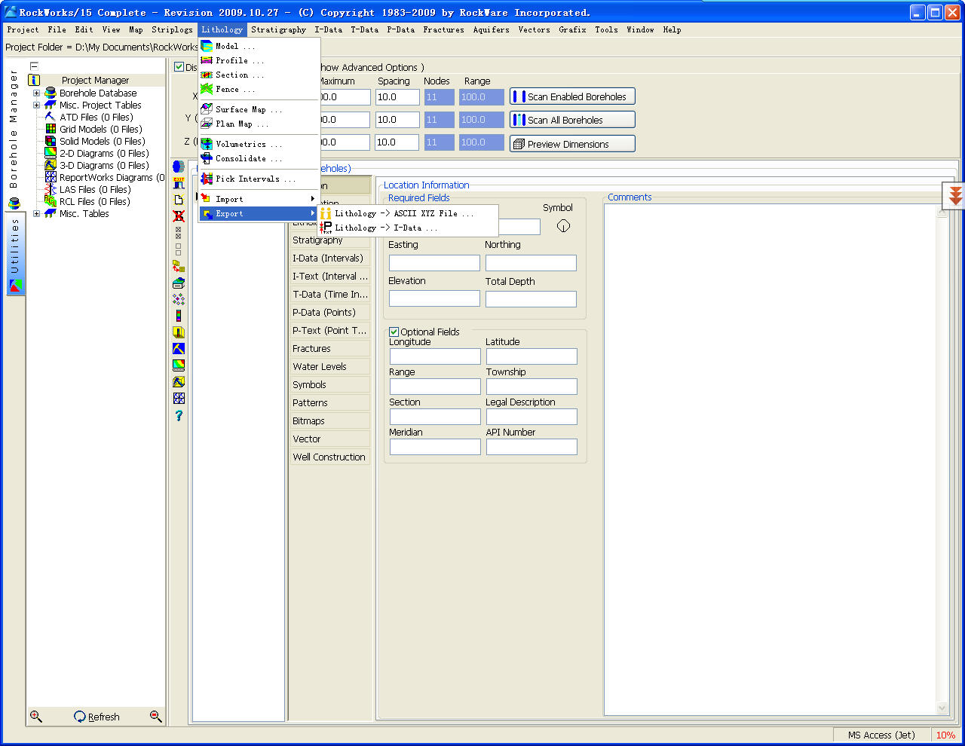This screenshot has height=746, width=965.
Task: Choose Lithology Model menu entry
Action: [x=259, y=46]
